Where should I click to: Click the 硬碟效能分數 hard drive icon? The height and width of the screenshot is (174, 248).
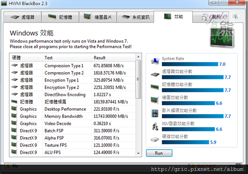coord(155,140)
